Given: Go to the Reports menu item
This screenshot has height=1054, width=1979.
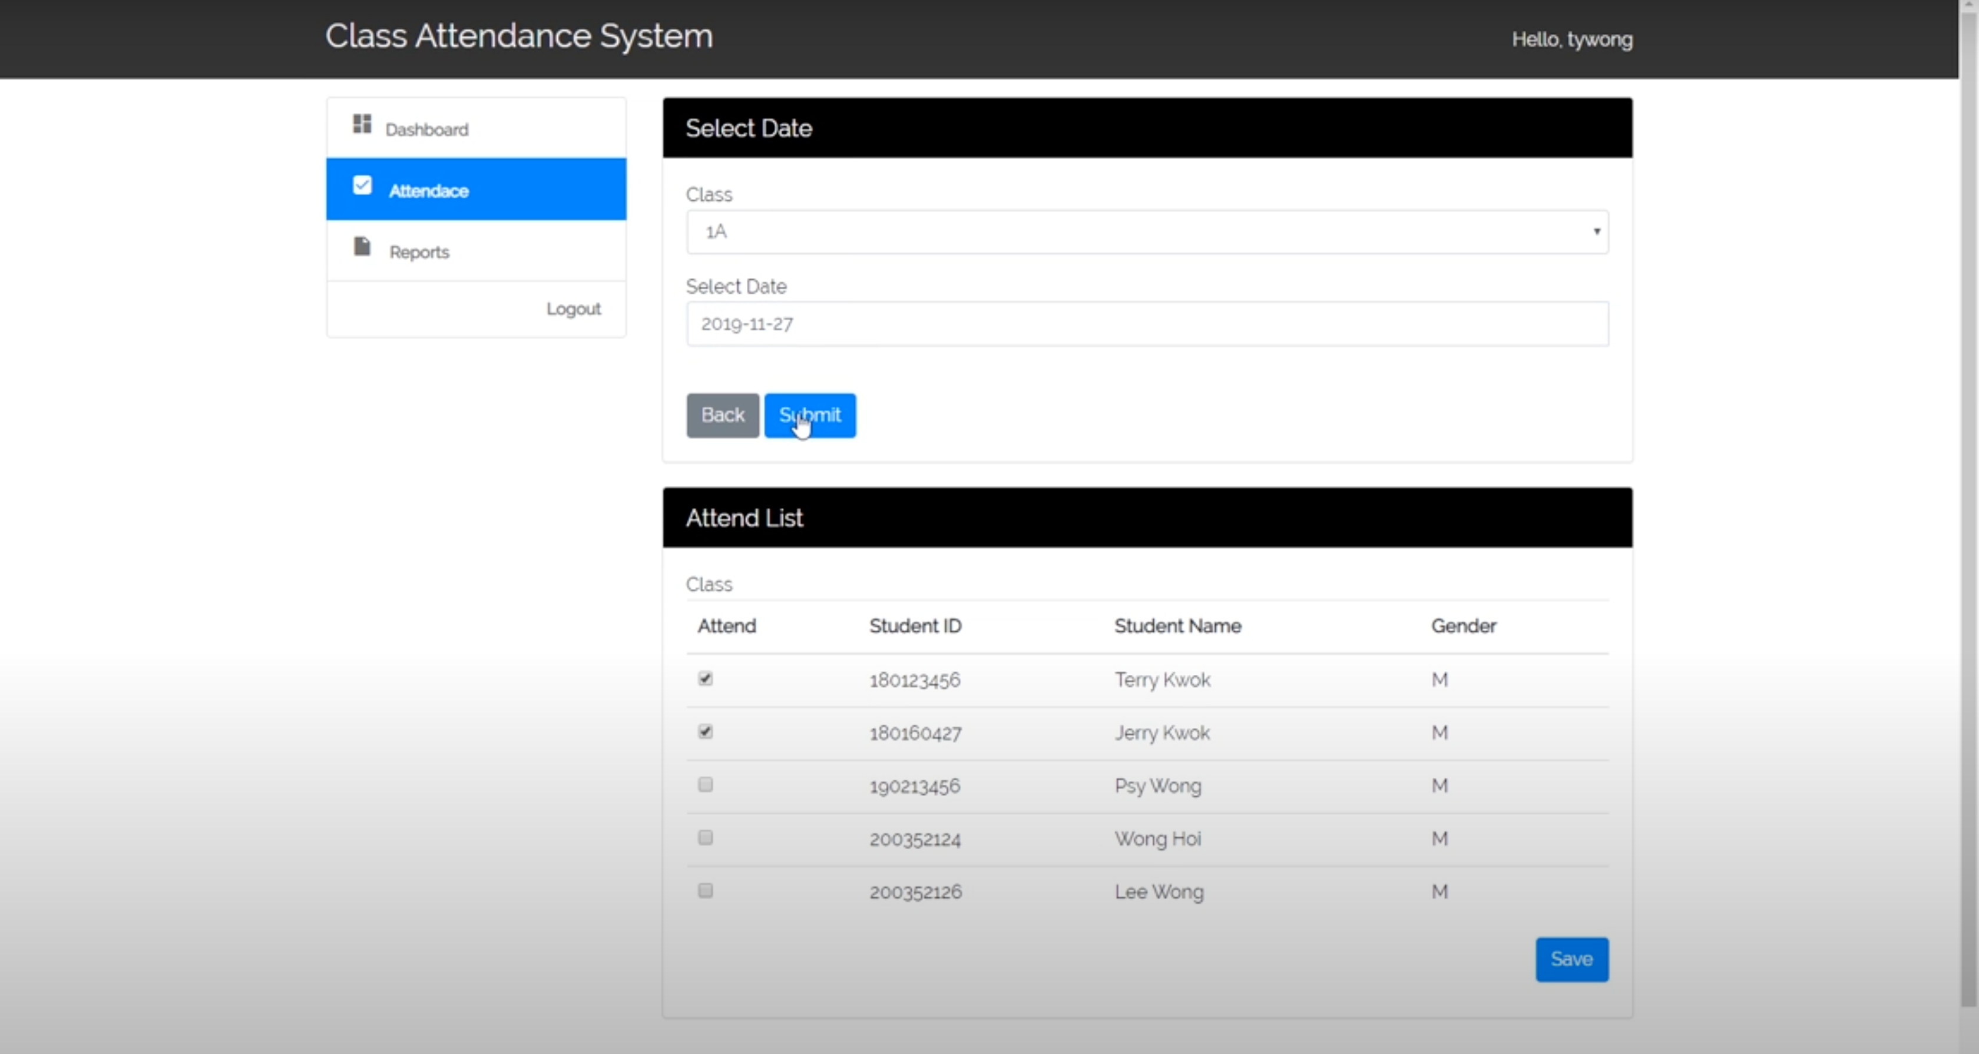Looking at the screenshot, I should click(x=419, y=252).
